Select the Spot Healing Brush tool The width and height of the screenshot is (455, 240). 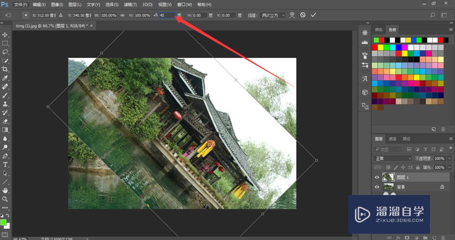pos(5,87)
